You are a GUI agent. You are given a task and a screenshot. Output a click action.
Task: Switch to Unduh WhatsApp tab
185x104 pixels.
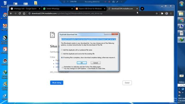pos(58,9)
